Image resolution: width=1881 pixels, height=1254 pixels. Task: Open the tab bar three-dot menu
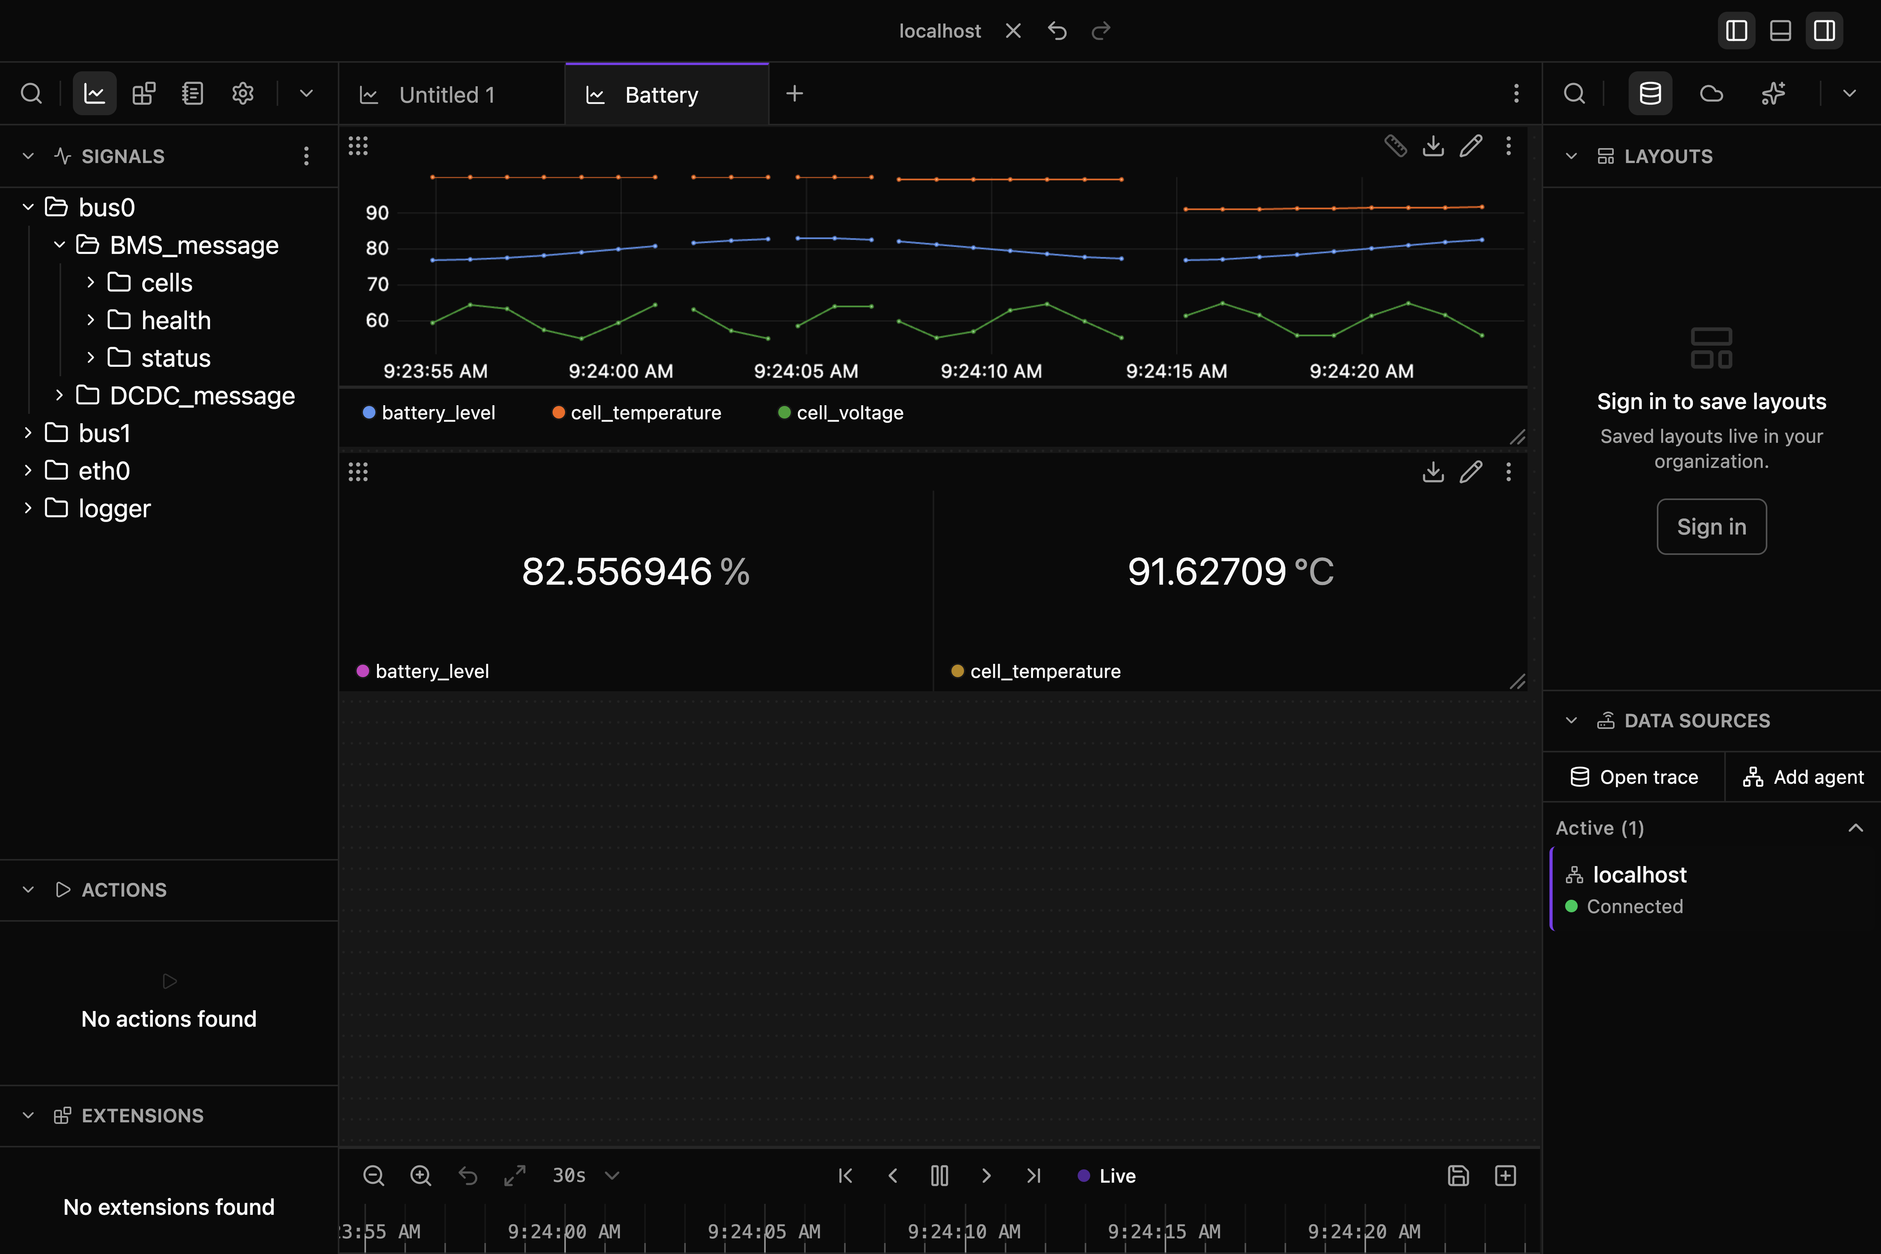pyautogui.click(x=1515, y=94)
